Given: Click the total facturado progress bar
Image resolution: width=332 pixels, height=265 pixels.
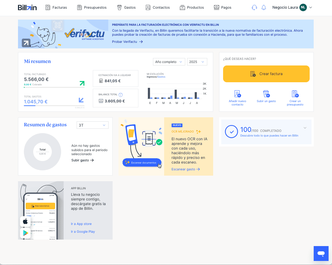Looking at the screenshot, I should 54,87.
